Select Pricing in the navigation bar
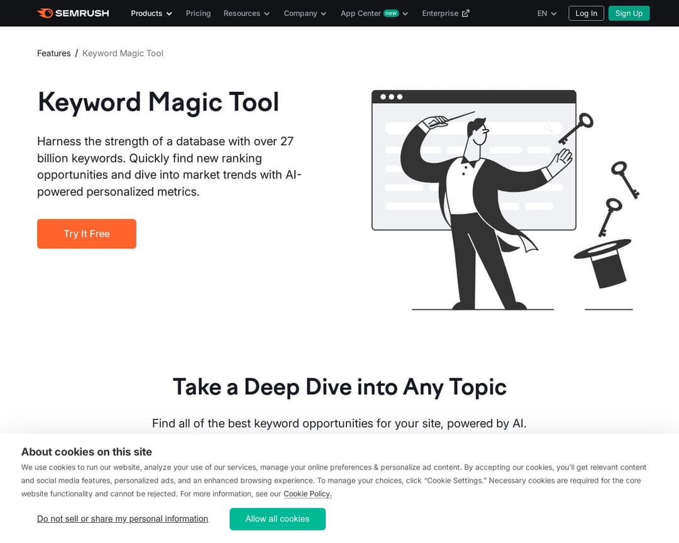 (198, 13)
